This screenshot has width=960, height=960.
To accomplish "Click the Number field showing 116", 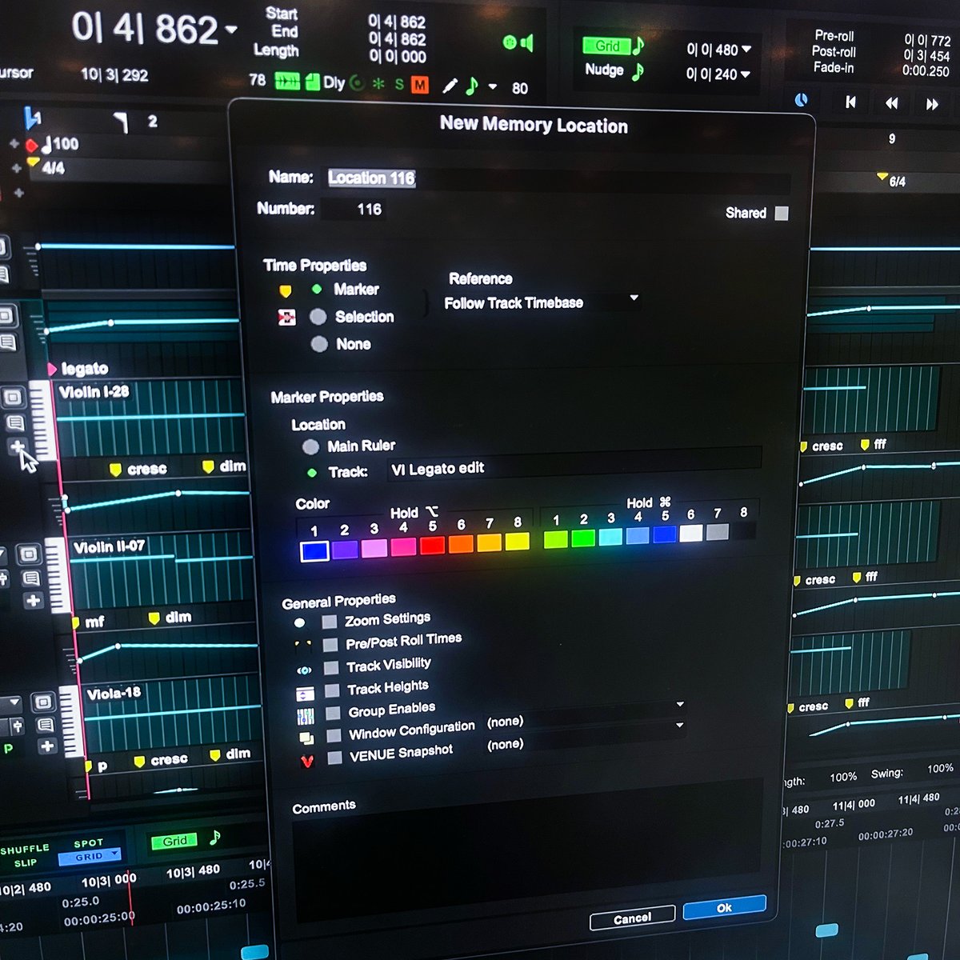I will tap(355, 210).
